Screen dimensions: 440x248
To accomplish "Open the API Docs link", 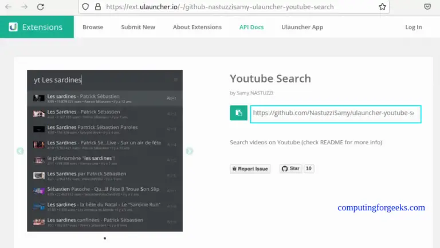I will click(252, 27).
